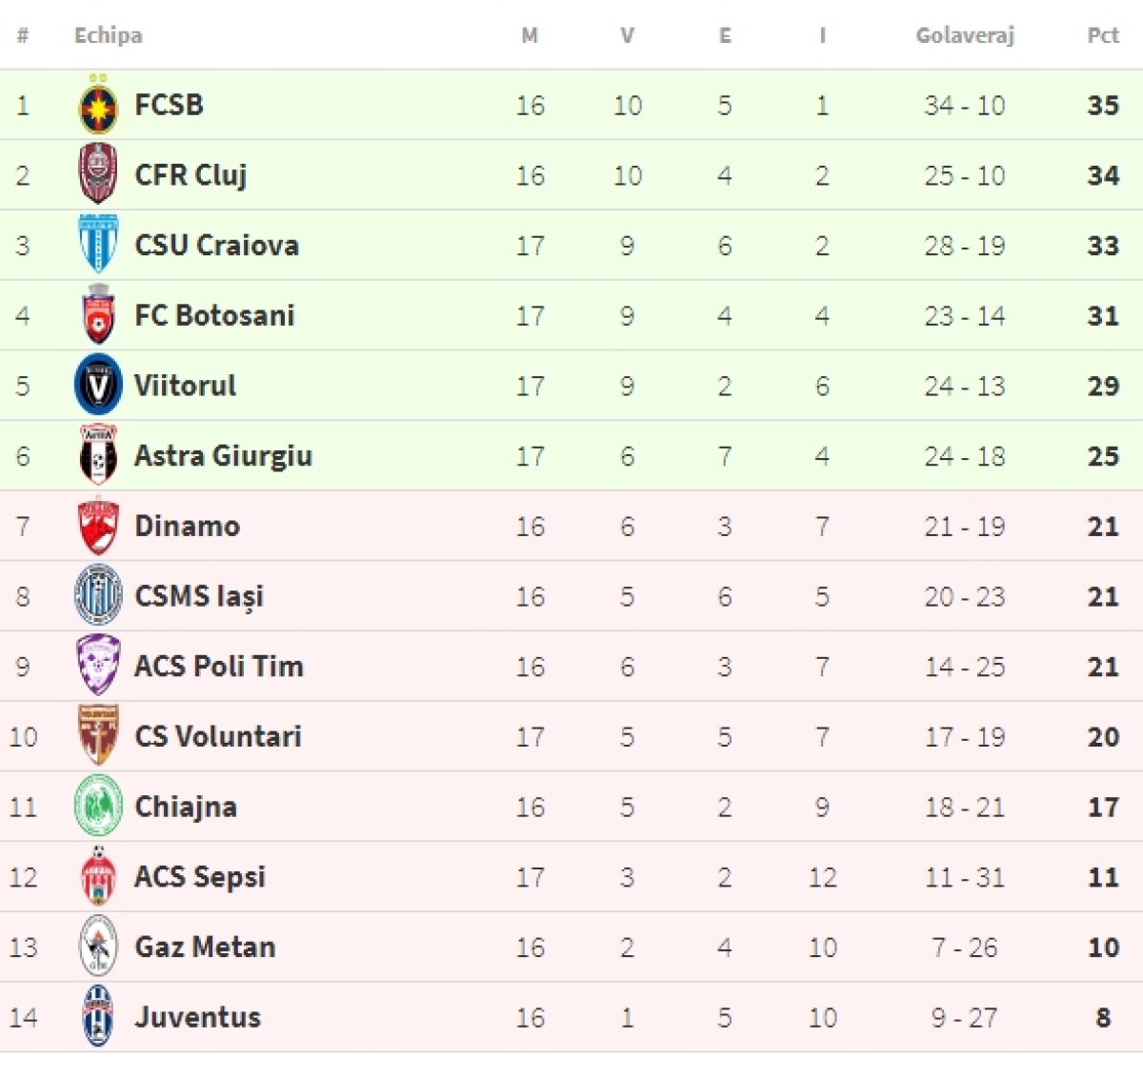The image size is (1143, 1078).
Task: Click the Juventus striped crest
Action: pyautogui.click(x=98, y=1017)
